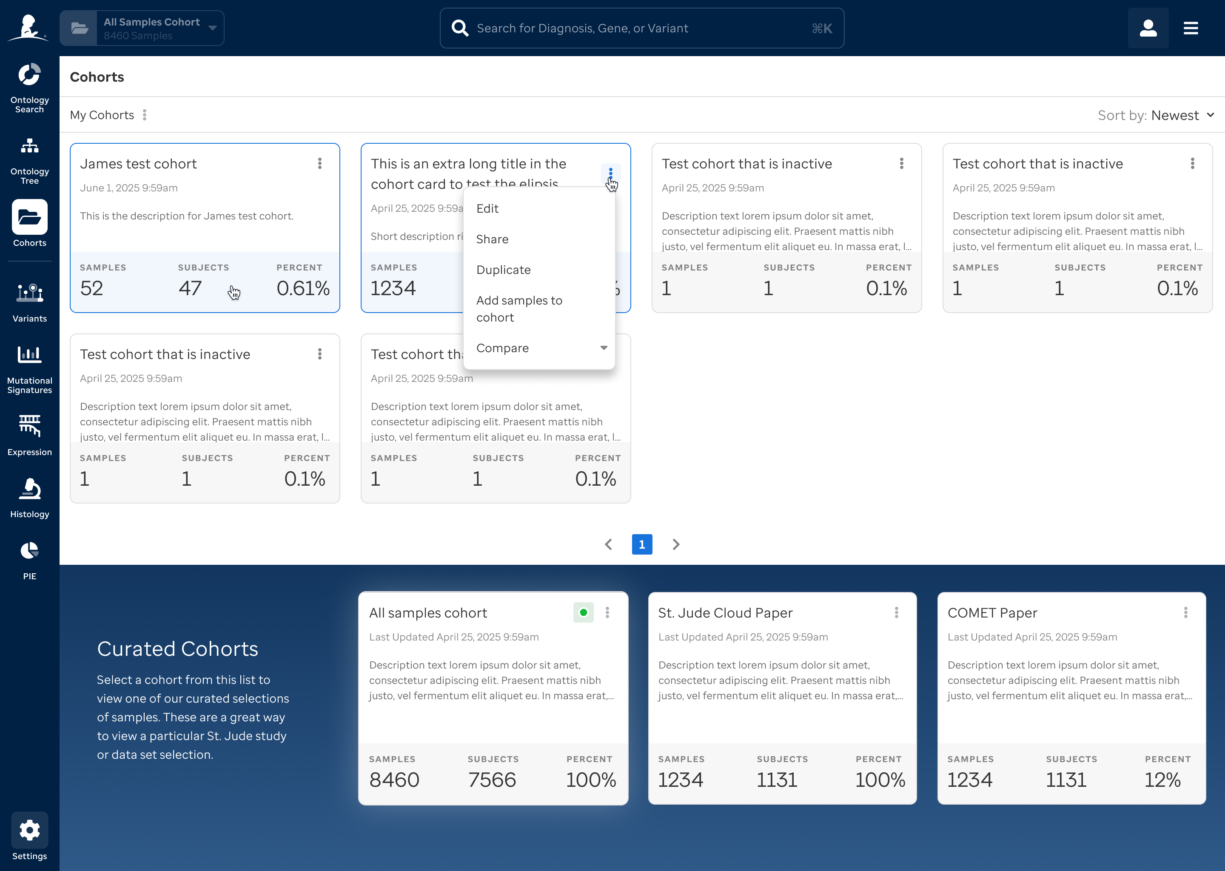The image size is (1225, 871).
Task: Select the PIE sidebar icon
Action: coord(29,552)
